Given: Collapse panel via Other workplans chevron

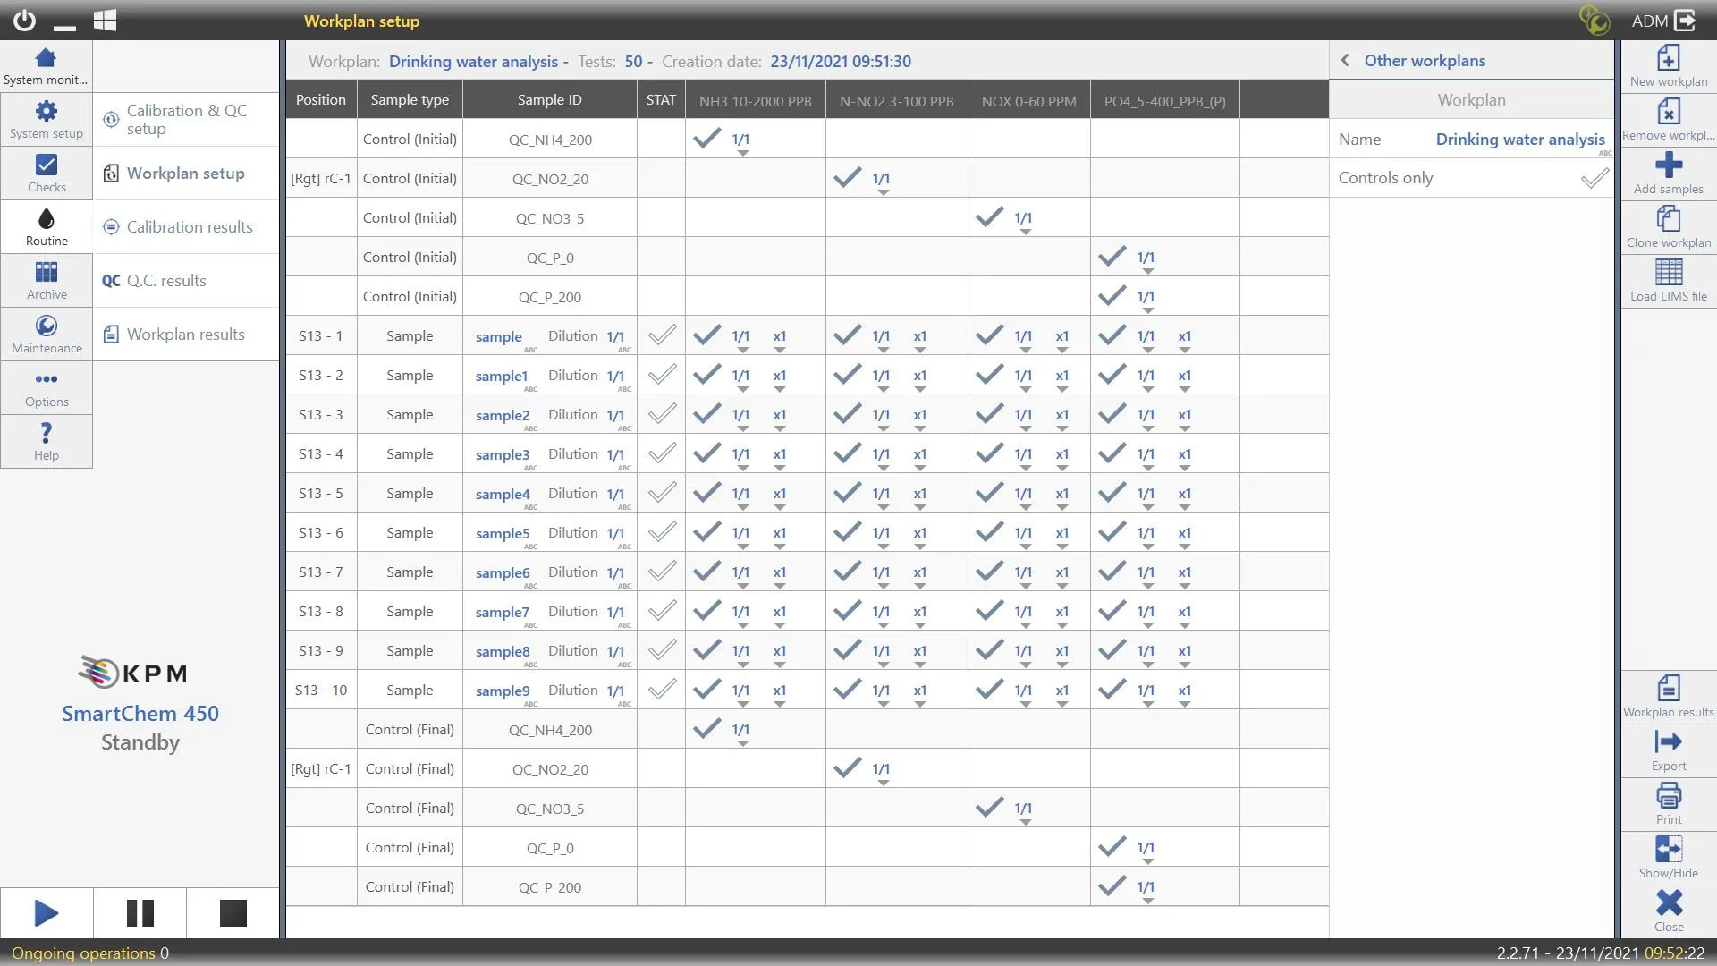Looking at the screenshot, I should [x=1345, y=61].
